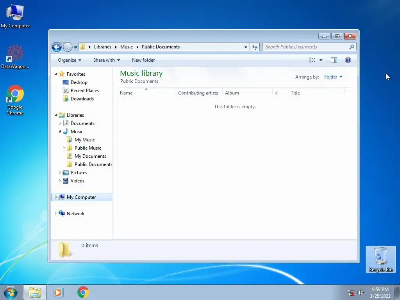Click Public Documents in address breadcrumb
The width and height of the screenshot is (400, 300).
pos(161,47)
